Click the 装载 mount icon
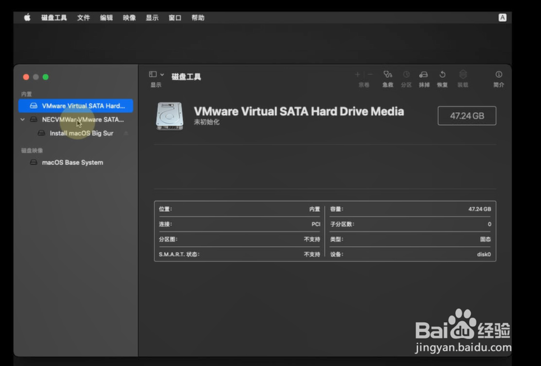This screenshot has height=366, width=541. pyautogui.click(x=463, y=74)
